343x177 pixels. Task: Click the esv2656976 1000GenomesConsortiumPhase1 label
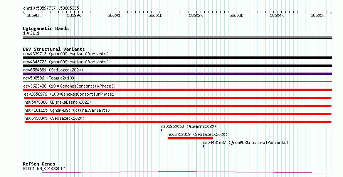pyautogui.click(x=70, y=94)
